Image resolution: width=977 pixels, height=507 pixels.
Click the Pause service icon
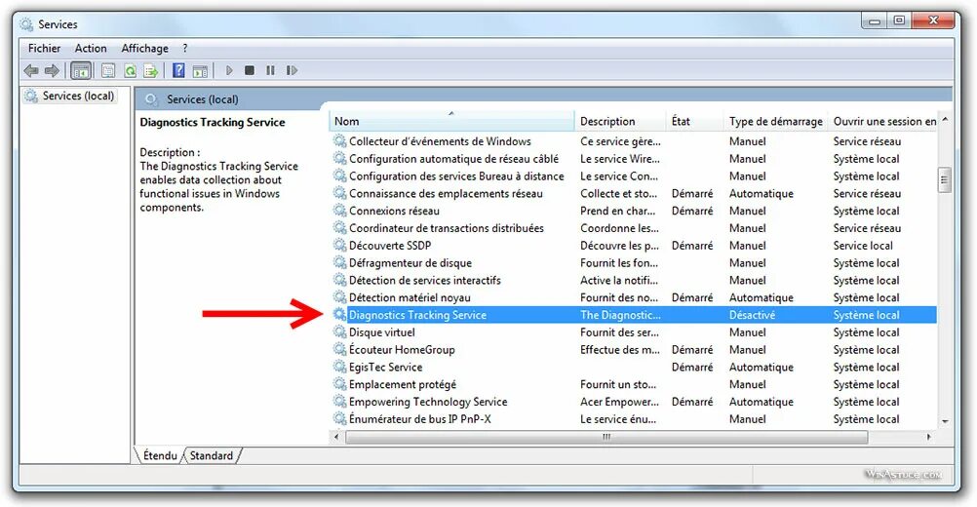(x=270, y=70)
